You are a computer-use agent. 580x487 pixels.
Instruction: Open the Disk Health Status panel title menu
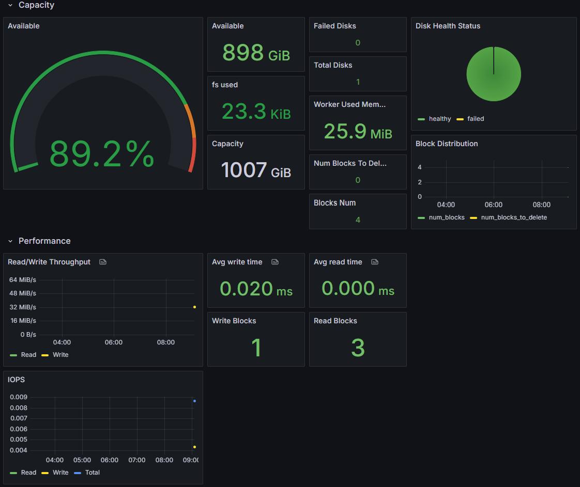(x=448, y=26)
